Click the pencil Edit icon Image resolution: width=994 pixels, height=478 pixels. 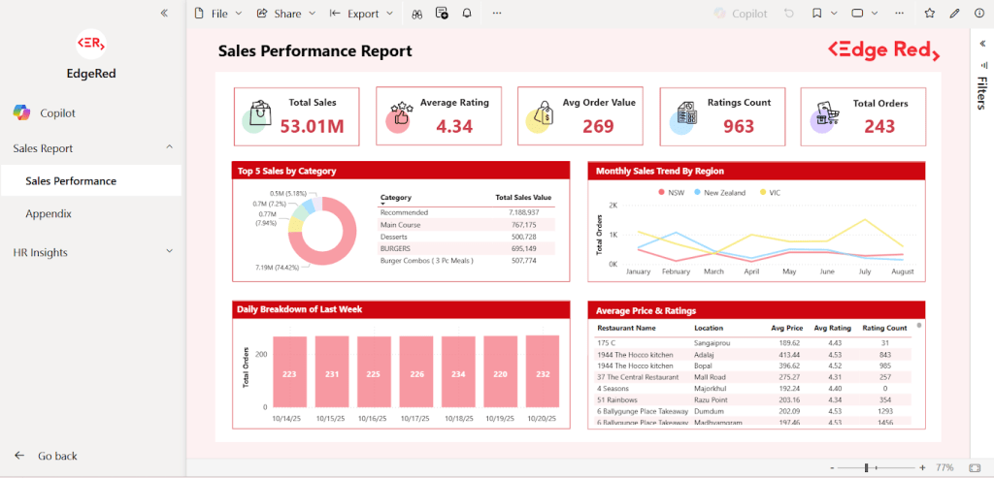[x=954, y=14]
